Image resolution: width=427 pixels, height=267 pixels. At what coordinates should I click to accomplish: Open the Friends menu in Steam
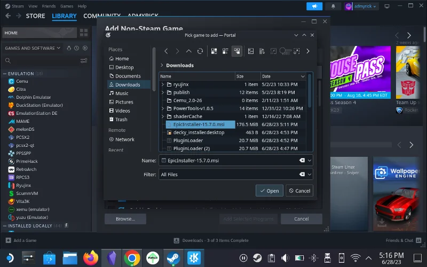click(x=49, y=6)
